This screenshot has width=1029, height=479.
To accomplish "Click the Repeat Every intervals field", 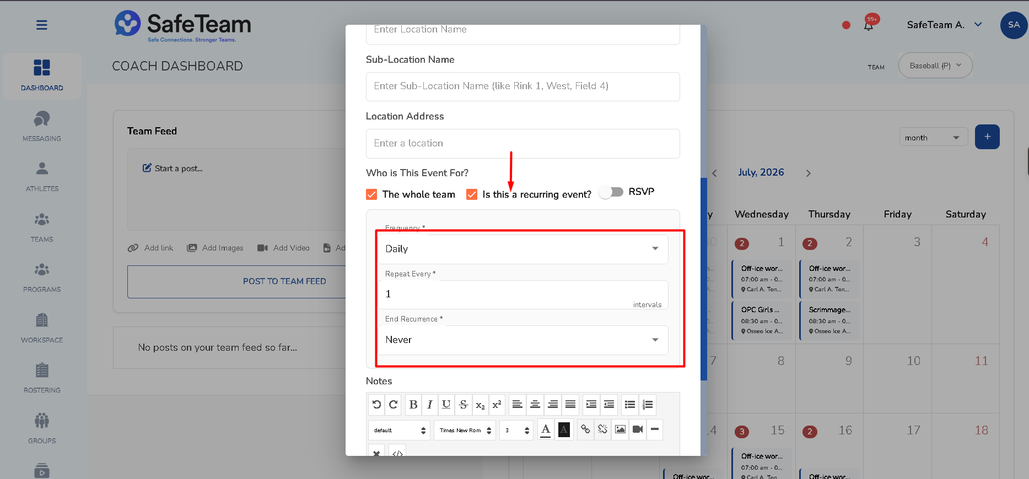I will (522, 295).
